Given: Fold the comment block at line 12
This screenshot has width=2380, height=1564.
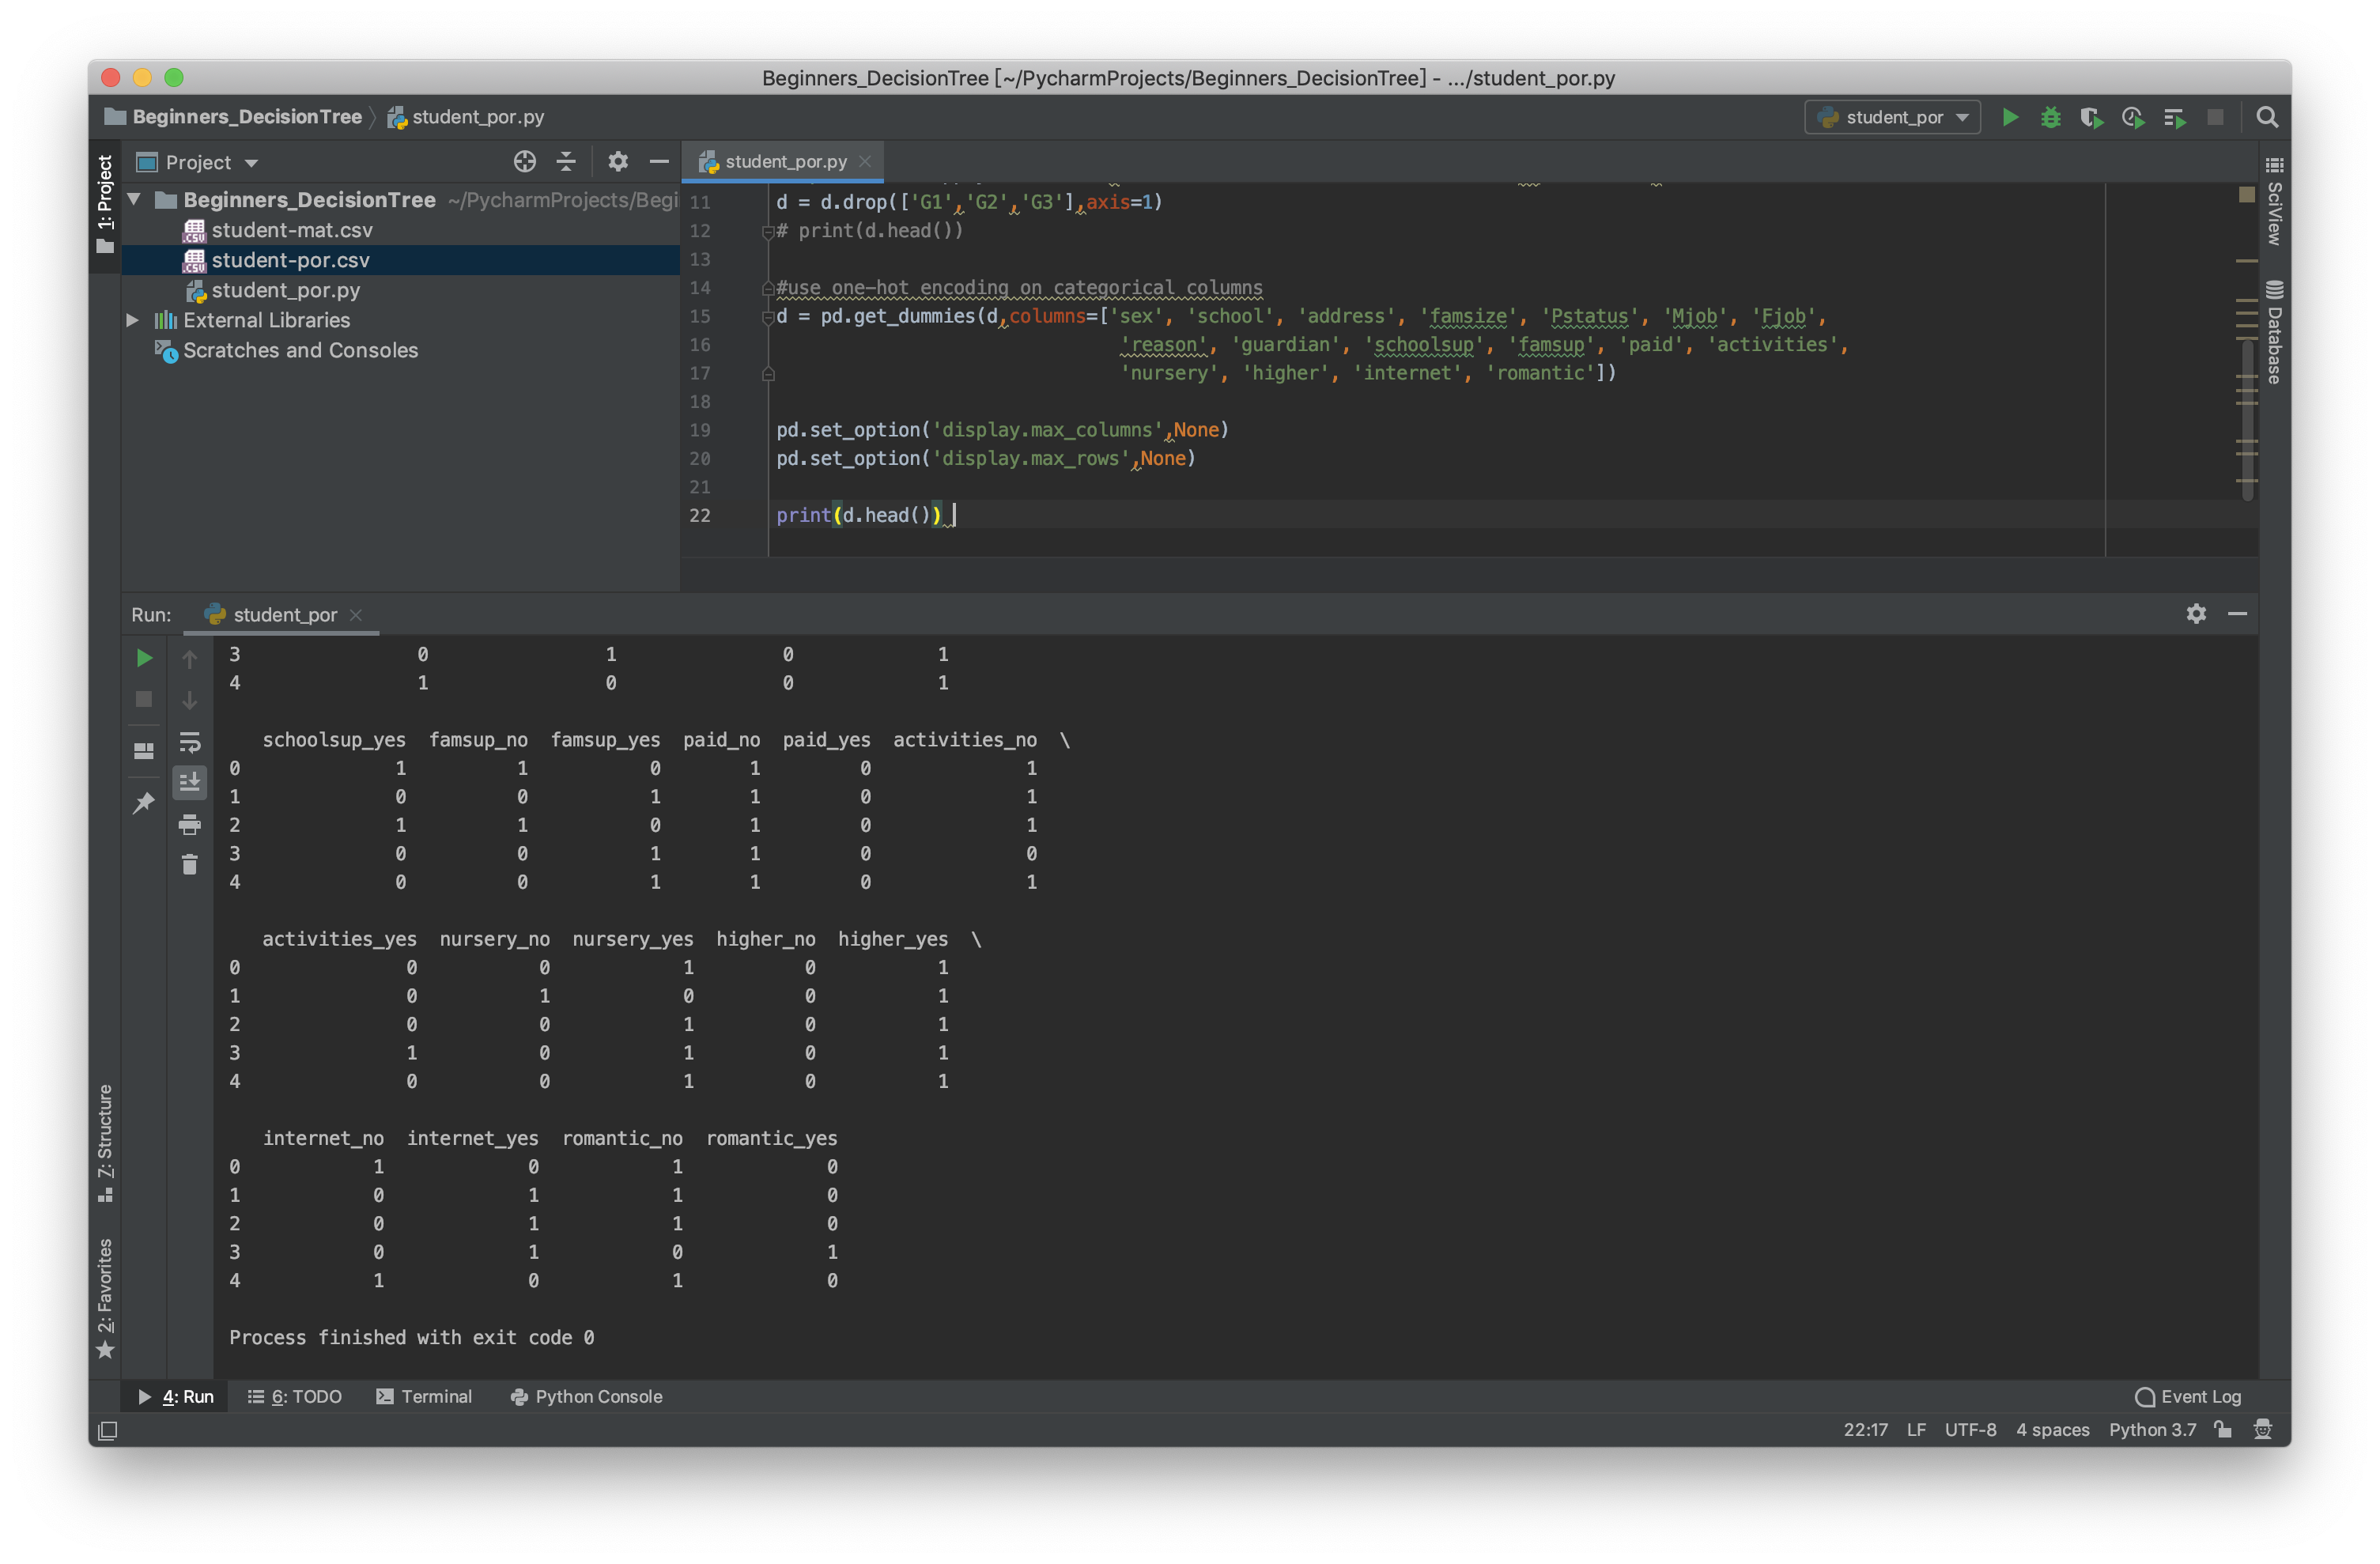Looking at the screenshot, I should point(768,231).
